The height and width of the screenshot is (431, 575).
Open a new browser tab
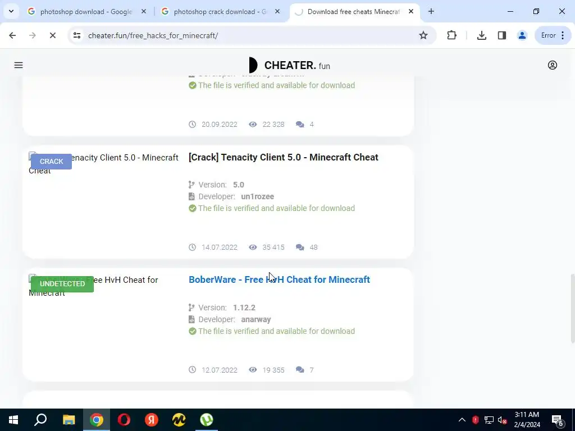[x=431, y=12]
